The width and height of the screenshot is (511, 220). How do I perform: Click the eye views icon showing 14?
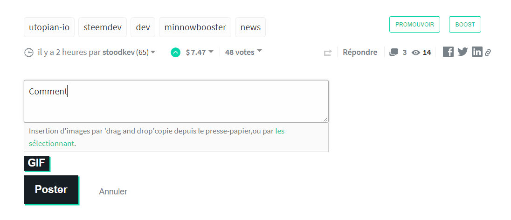click(416, 53)
